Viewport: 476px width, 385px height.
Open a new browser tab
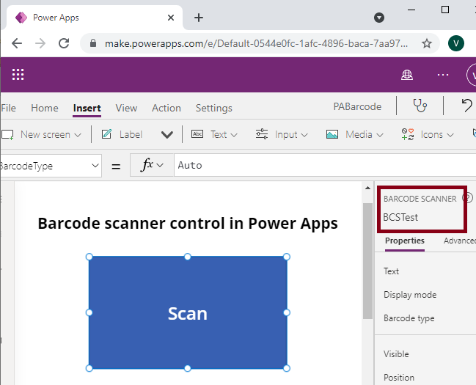click(199, 18)
